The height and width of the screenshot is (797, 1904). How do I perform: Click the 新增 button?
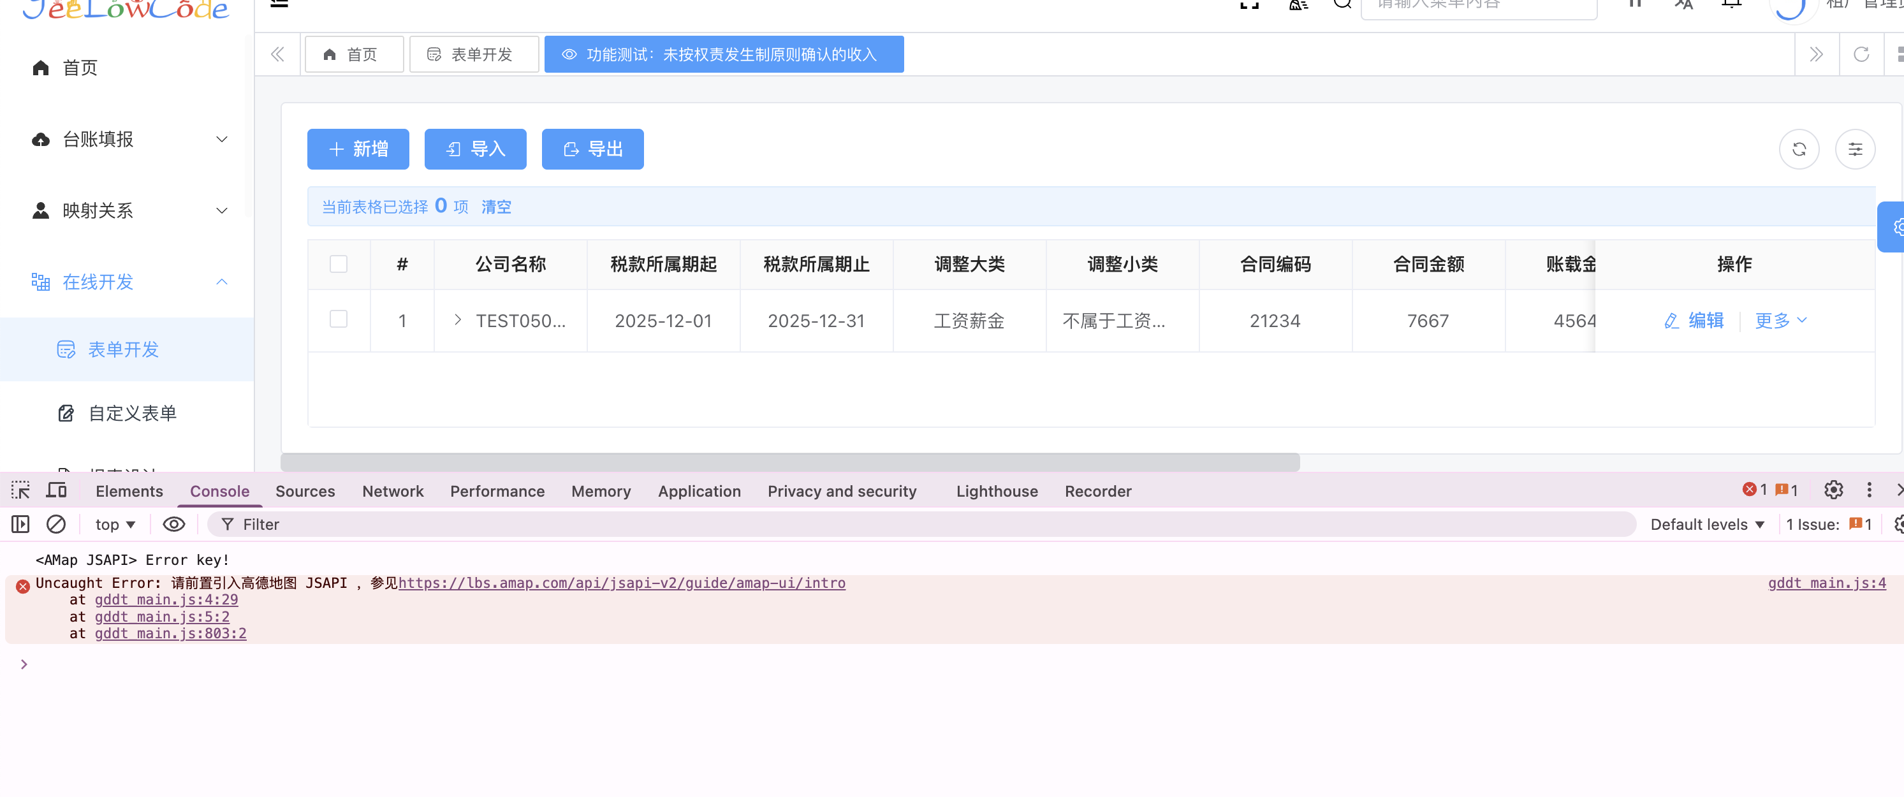(x=358, y=149)
